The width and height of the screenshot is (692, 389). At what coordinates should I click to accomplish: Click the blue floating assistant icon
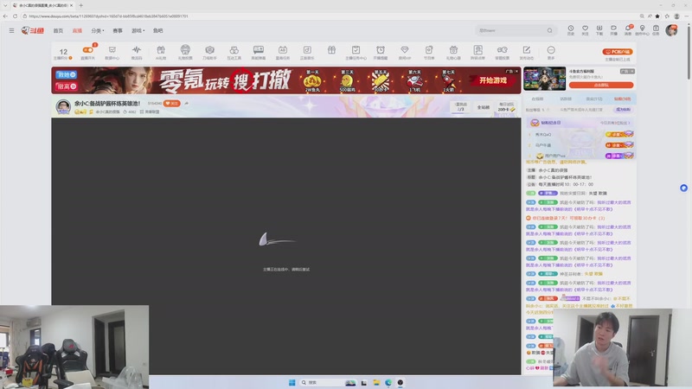[683, 188]
